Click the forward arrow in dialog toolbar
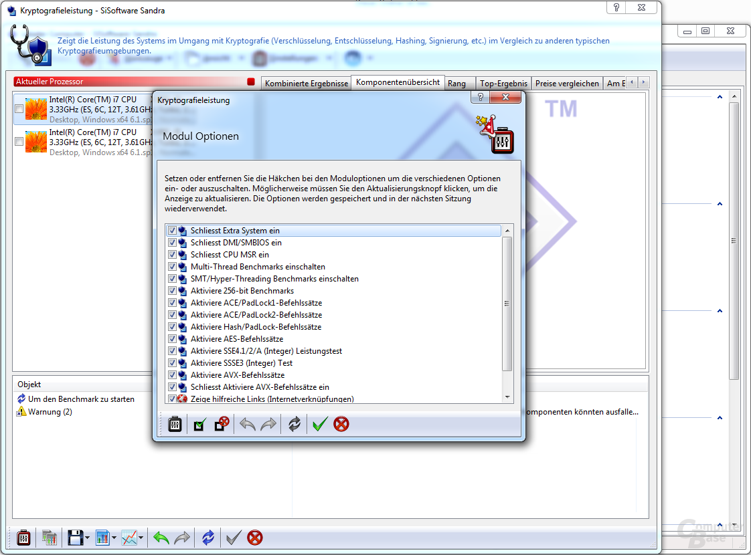The image size is (751, 555). (x=268, y=424)
